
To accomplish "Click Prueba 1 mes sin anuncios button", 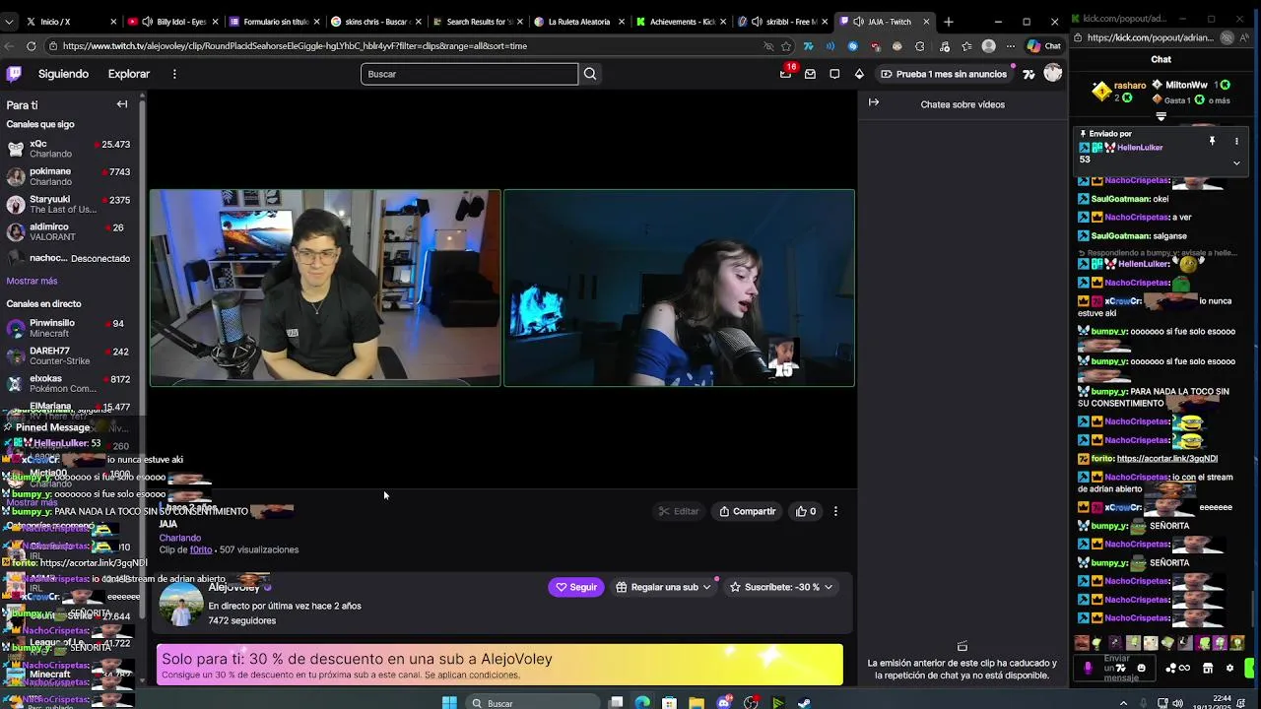I will pyautogui.click(x=945, y=74).
